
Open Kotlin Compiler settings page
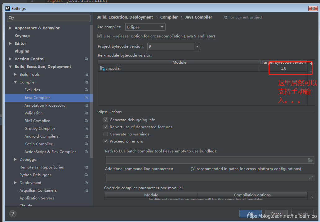pyautogui.click(x=38, y=144)
